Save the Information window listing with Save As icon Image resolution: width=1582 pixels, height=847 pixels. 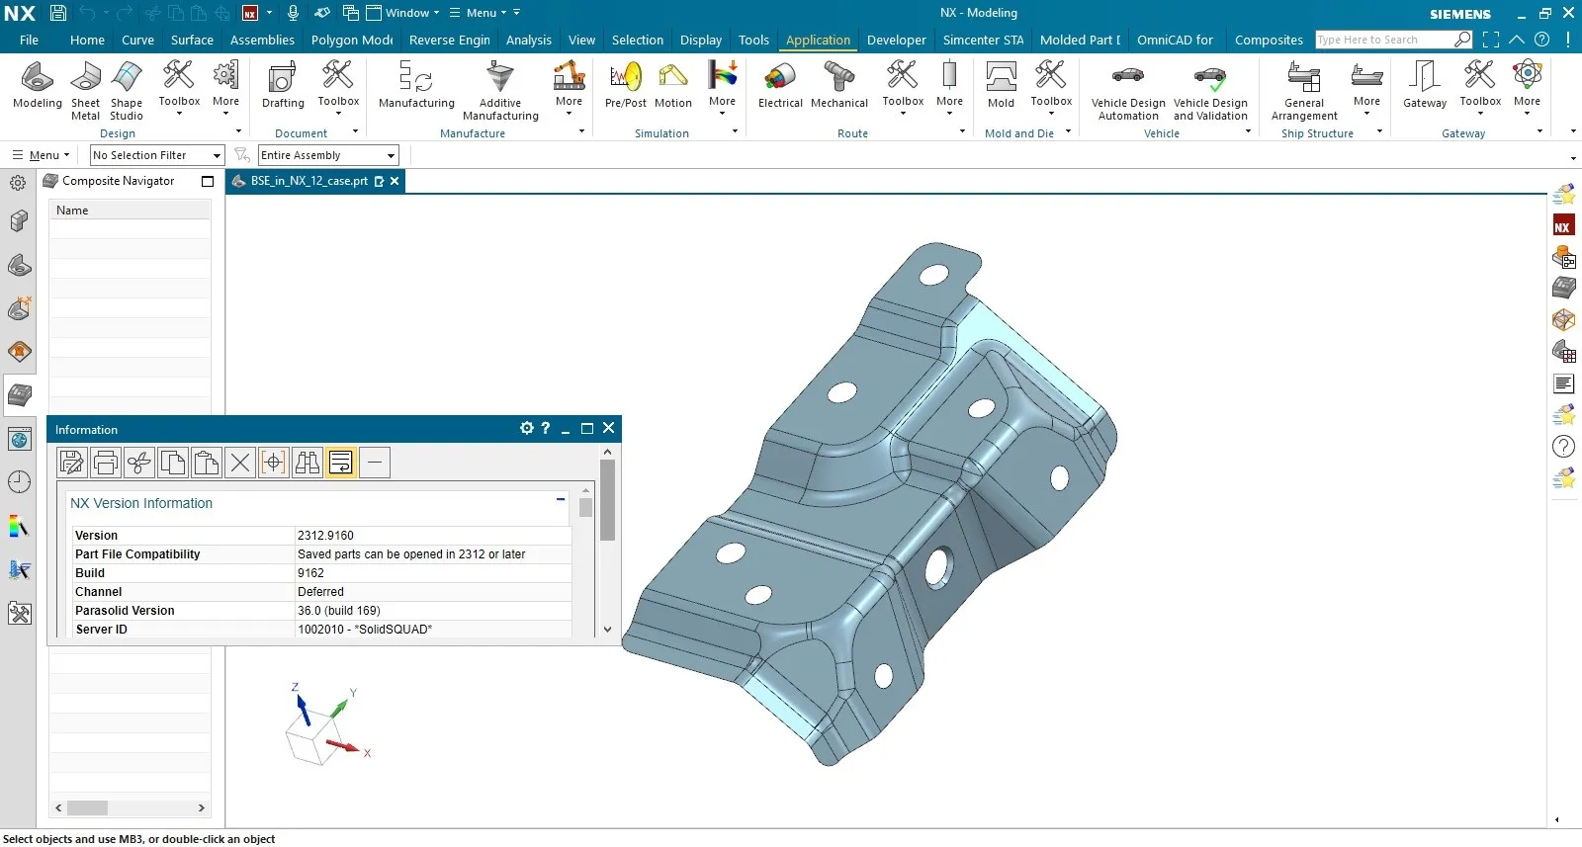click(72, 462)
